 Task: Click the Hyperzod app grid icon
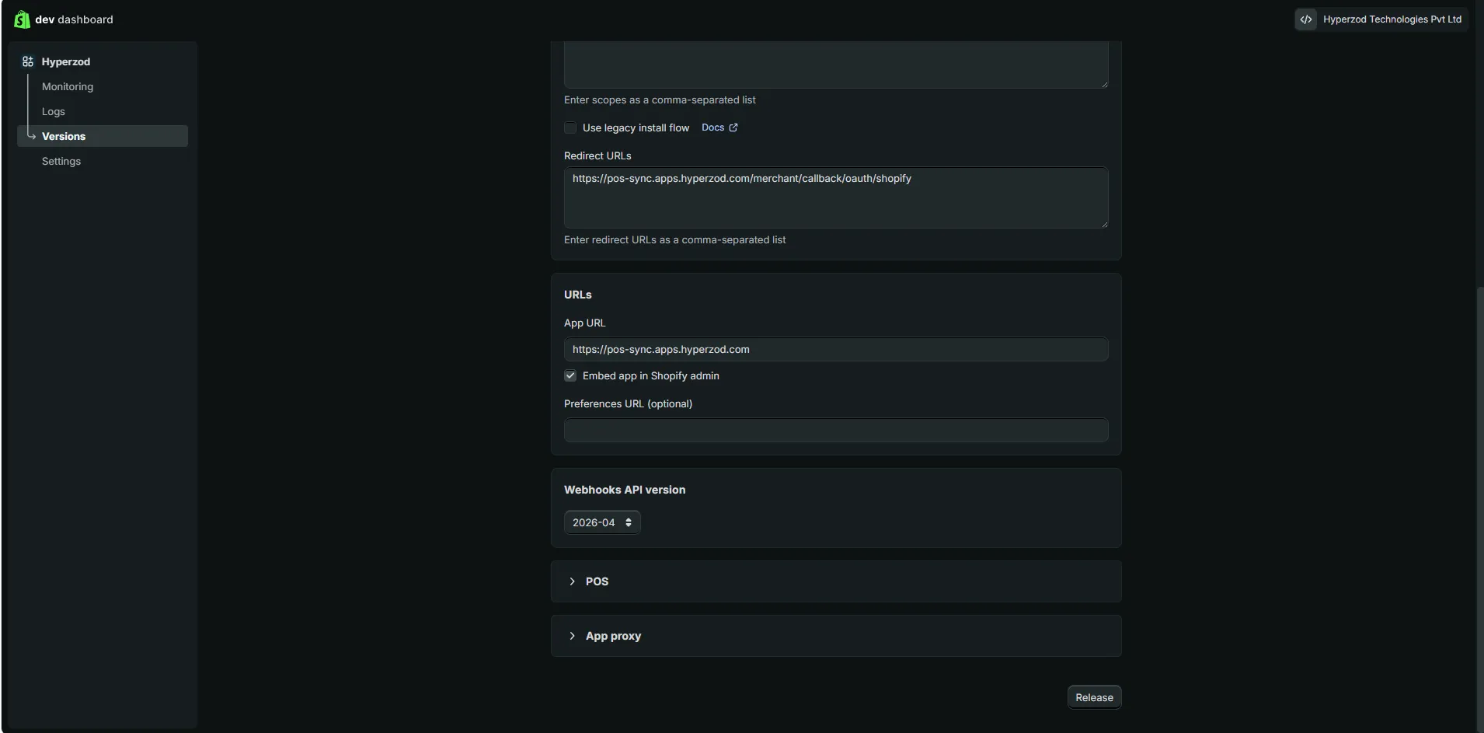28,61
